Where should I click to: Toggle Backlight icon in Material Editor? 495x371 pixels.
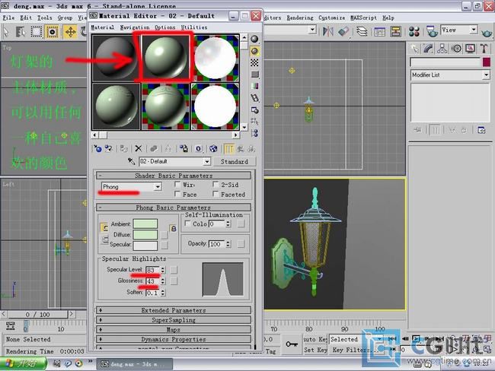tap(254, 51)
